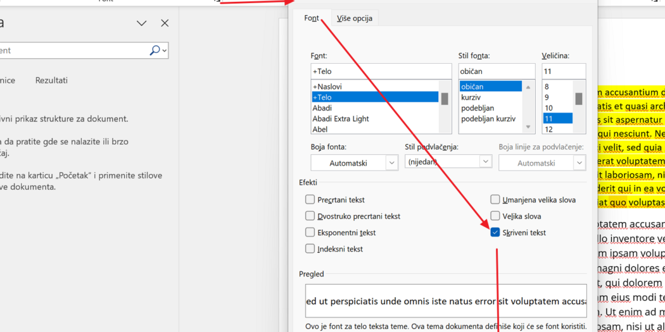Select običan font style
The width and height of the screenshot is (665, 332).
tap(491, 87)
